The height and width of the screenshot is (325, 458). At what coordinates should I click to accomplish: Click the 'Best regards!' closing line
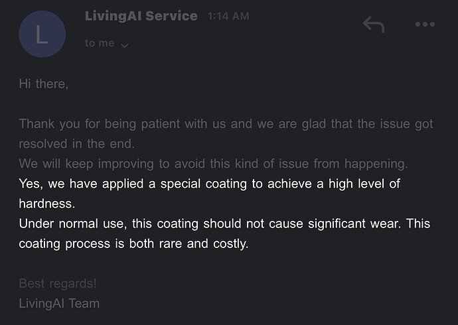pos(58,284)
